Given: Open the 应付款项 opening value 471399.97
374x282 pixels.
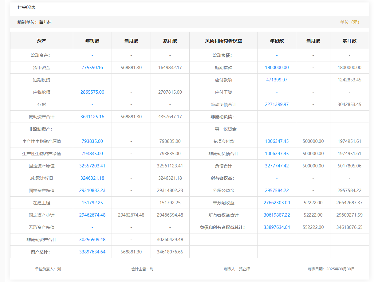Looking at the screenshot, I should point(277,80).
